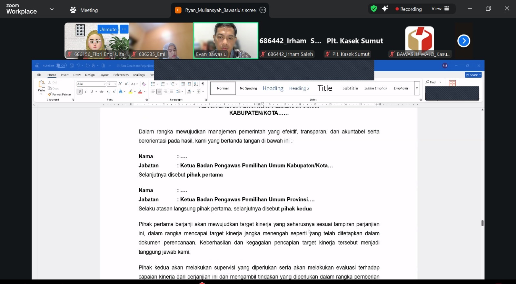
Task: Click the Clear All Formatting icon
Action: coord(144,84)
